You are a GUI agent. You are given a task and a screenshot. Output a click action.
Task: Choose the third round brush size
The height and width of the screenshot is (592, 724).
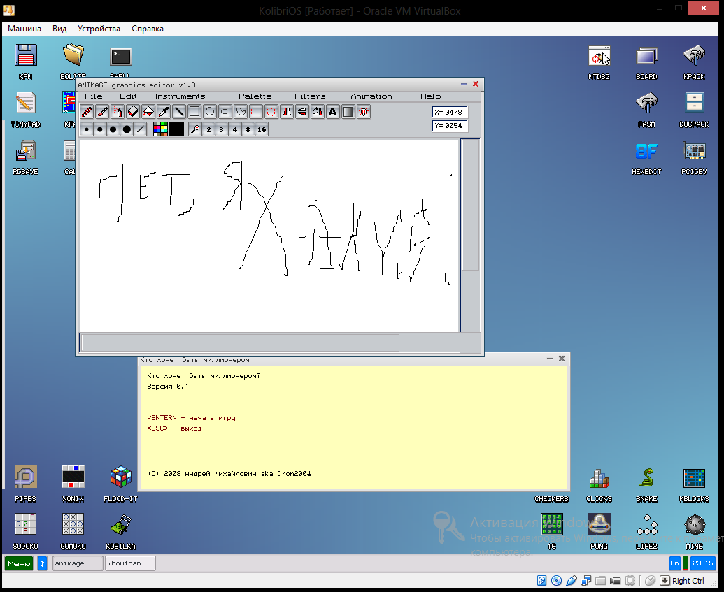pos(113,129)
